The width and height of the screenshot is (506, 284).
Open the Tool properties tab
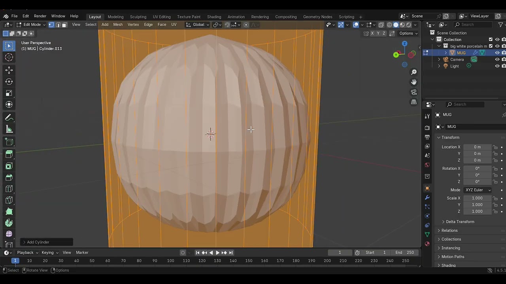click(427, 116)
